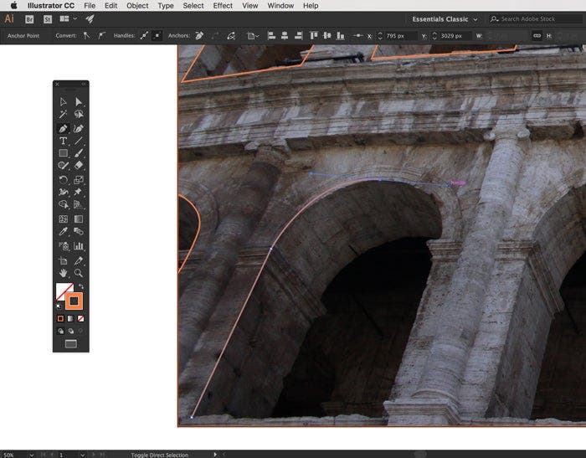Open the Object menu
586x458 pixels.
[137, 5]
